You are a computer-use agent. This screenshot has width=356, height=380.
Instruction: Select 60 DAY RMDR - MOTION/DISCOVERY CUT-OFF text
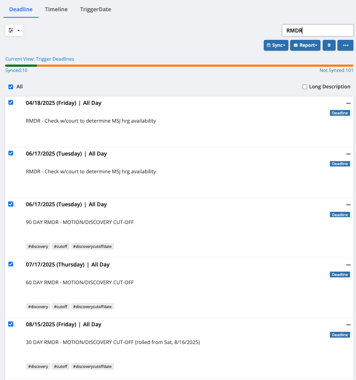pyautogui.click(x=80, y=283)
